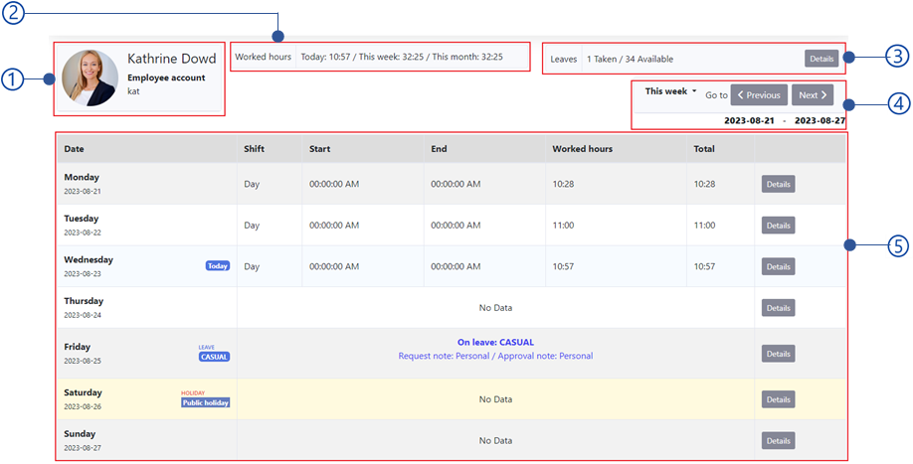Open the Leaves Details button
The height and width of the screenshot is (464, 913).
pos(821,59)
